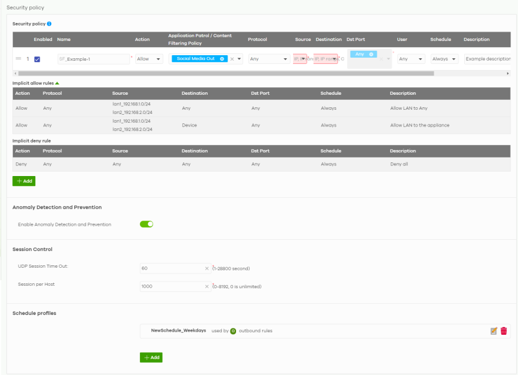The image size is (518, 375).
Task: Open the Protocol dropdown set to Any
Action: point(268,60)
